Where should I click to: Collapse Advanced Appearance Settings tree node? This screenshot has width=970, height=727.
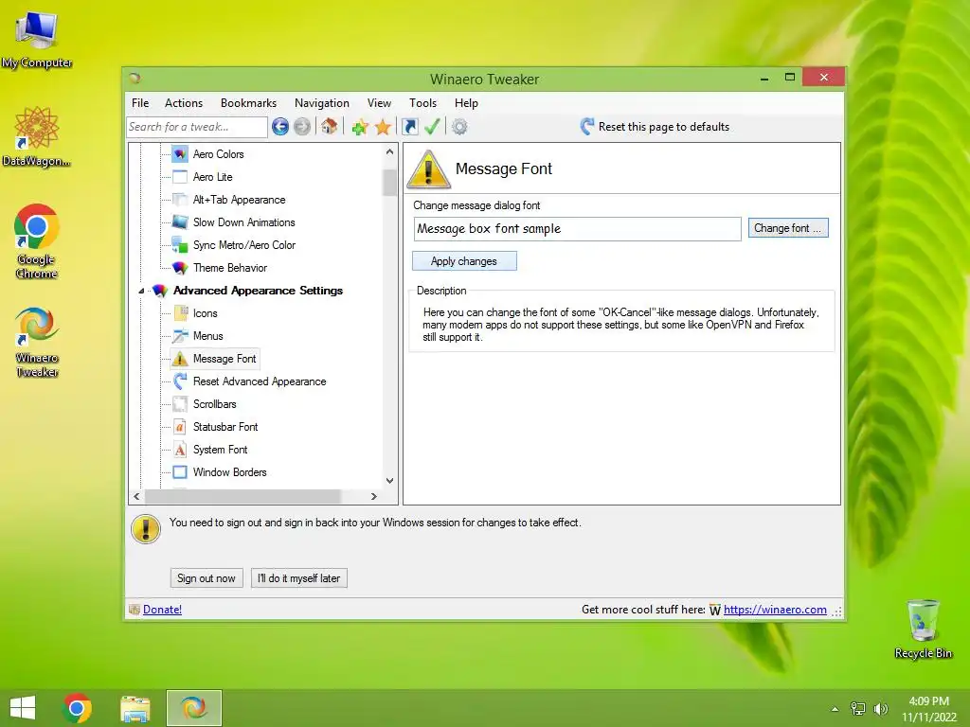141,291
